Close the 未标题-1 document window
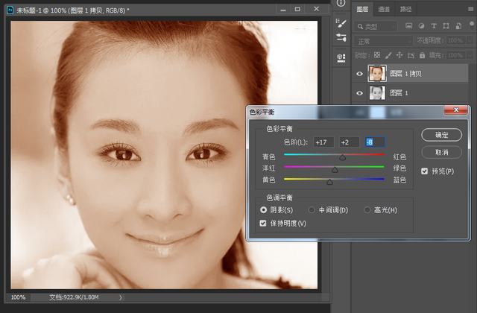477x313 pixels. [316, 9]
